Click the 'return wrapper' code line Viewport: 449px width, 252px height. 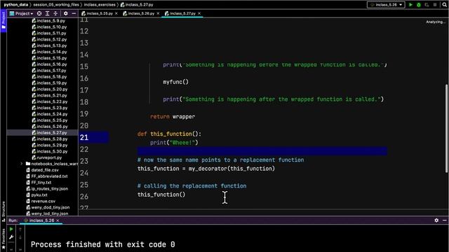(x=173, y=117)
